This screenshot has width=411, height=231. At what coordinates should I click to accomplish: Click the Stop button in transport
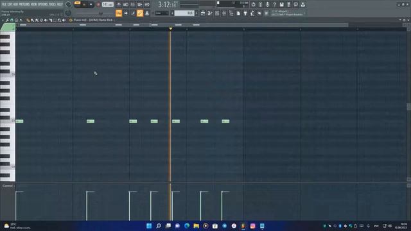(91, 4)
